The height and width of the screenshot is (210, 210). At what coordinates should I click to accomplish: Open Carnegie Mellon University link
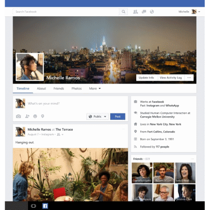click(157, 117)
